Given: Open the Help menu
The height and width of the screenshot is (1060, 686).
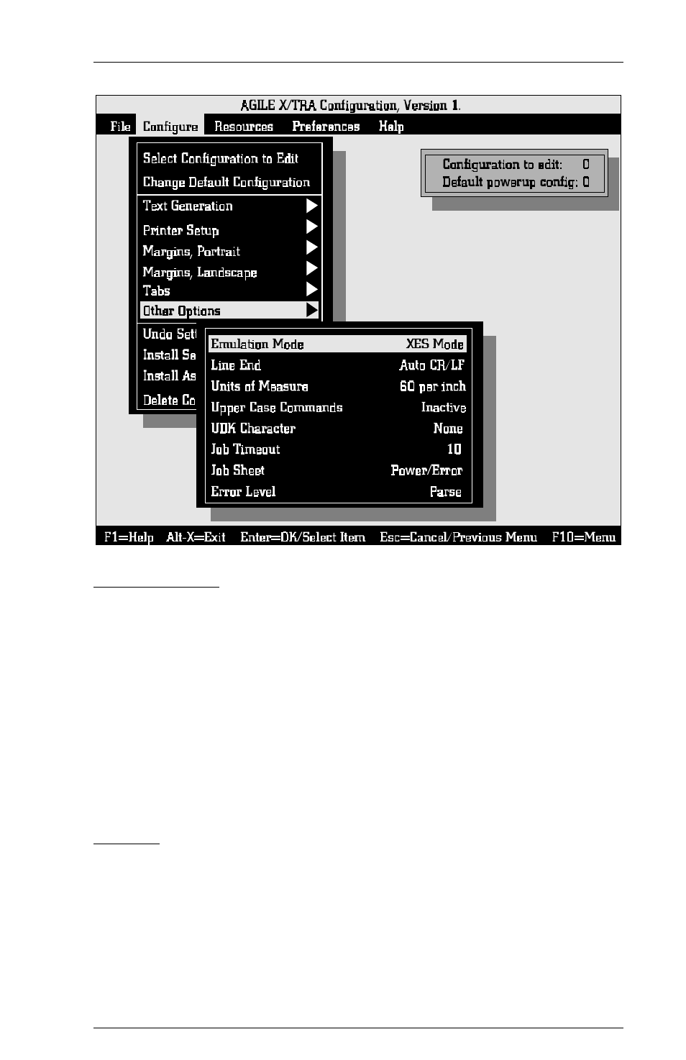Looking at the screenshot, I should point(391,127).
